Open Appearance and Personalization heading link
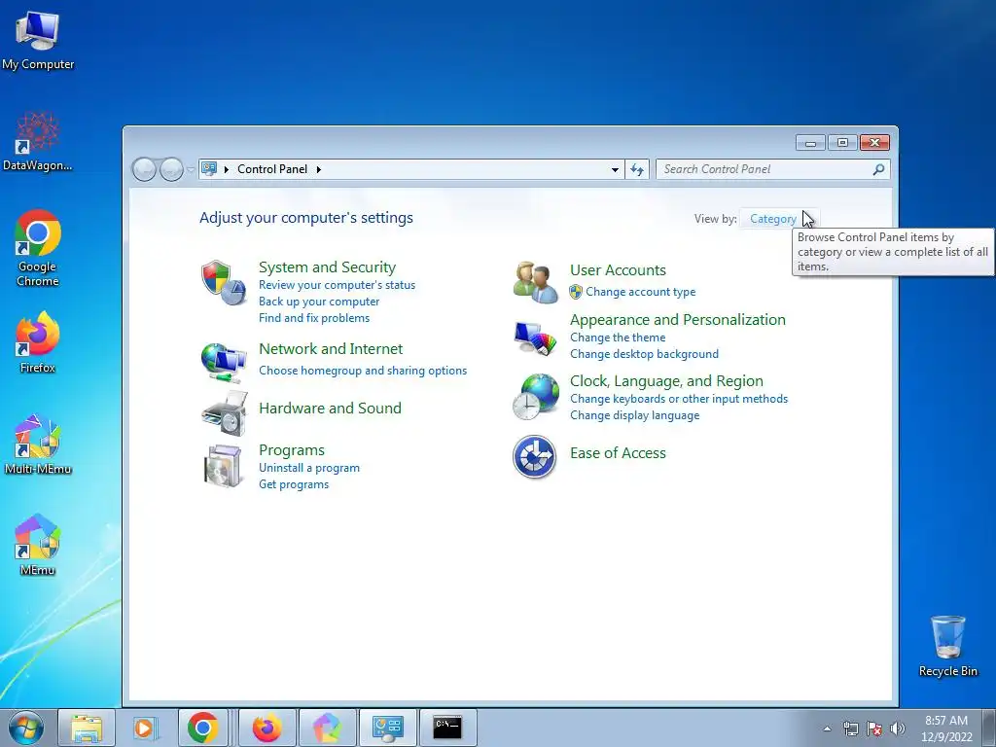 pos(678,319)
